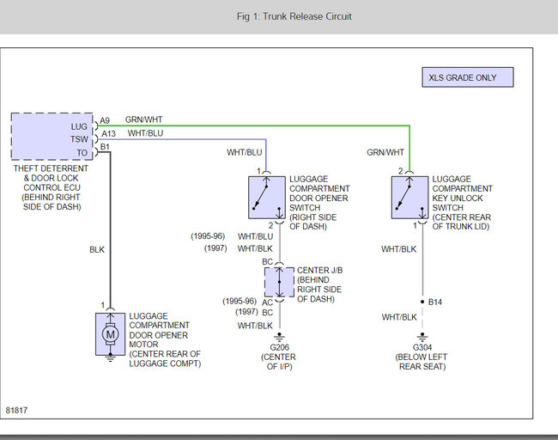The height and width of the screenshot is (440, 558).
Task: Click the 'BLK' wire label
Action: click(97, 250)
